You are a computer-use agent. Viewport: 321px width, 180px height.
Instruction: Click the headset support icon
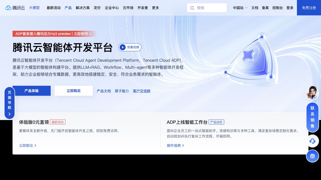[x=312, y=141]
